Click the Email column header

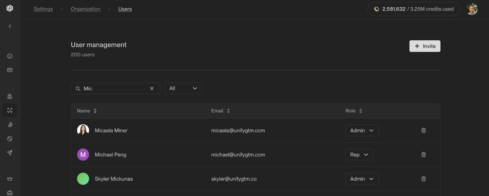[217, 111]
